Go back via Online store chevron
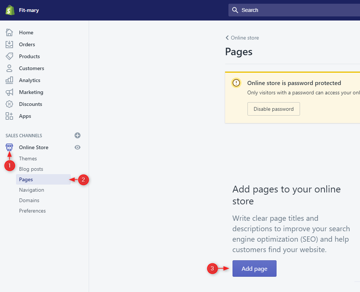Screen dimensions: 360x292 click(x=227, y=38)
